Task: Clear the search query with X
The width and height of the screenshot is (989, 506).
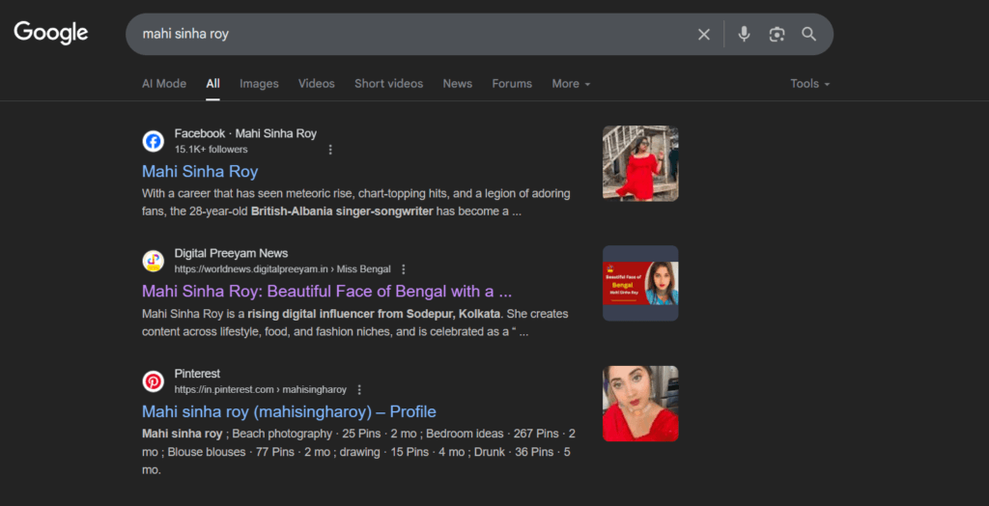Action: click(704, 34)
